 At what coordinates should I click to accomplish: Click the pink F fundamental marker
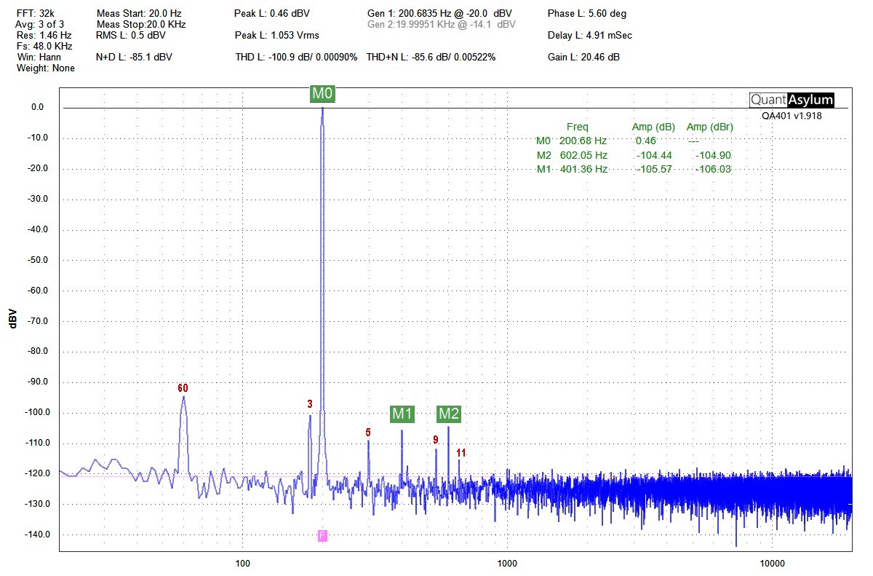[x=322, y=536]
